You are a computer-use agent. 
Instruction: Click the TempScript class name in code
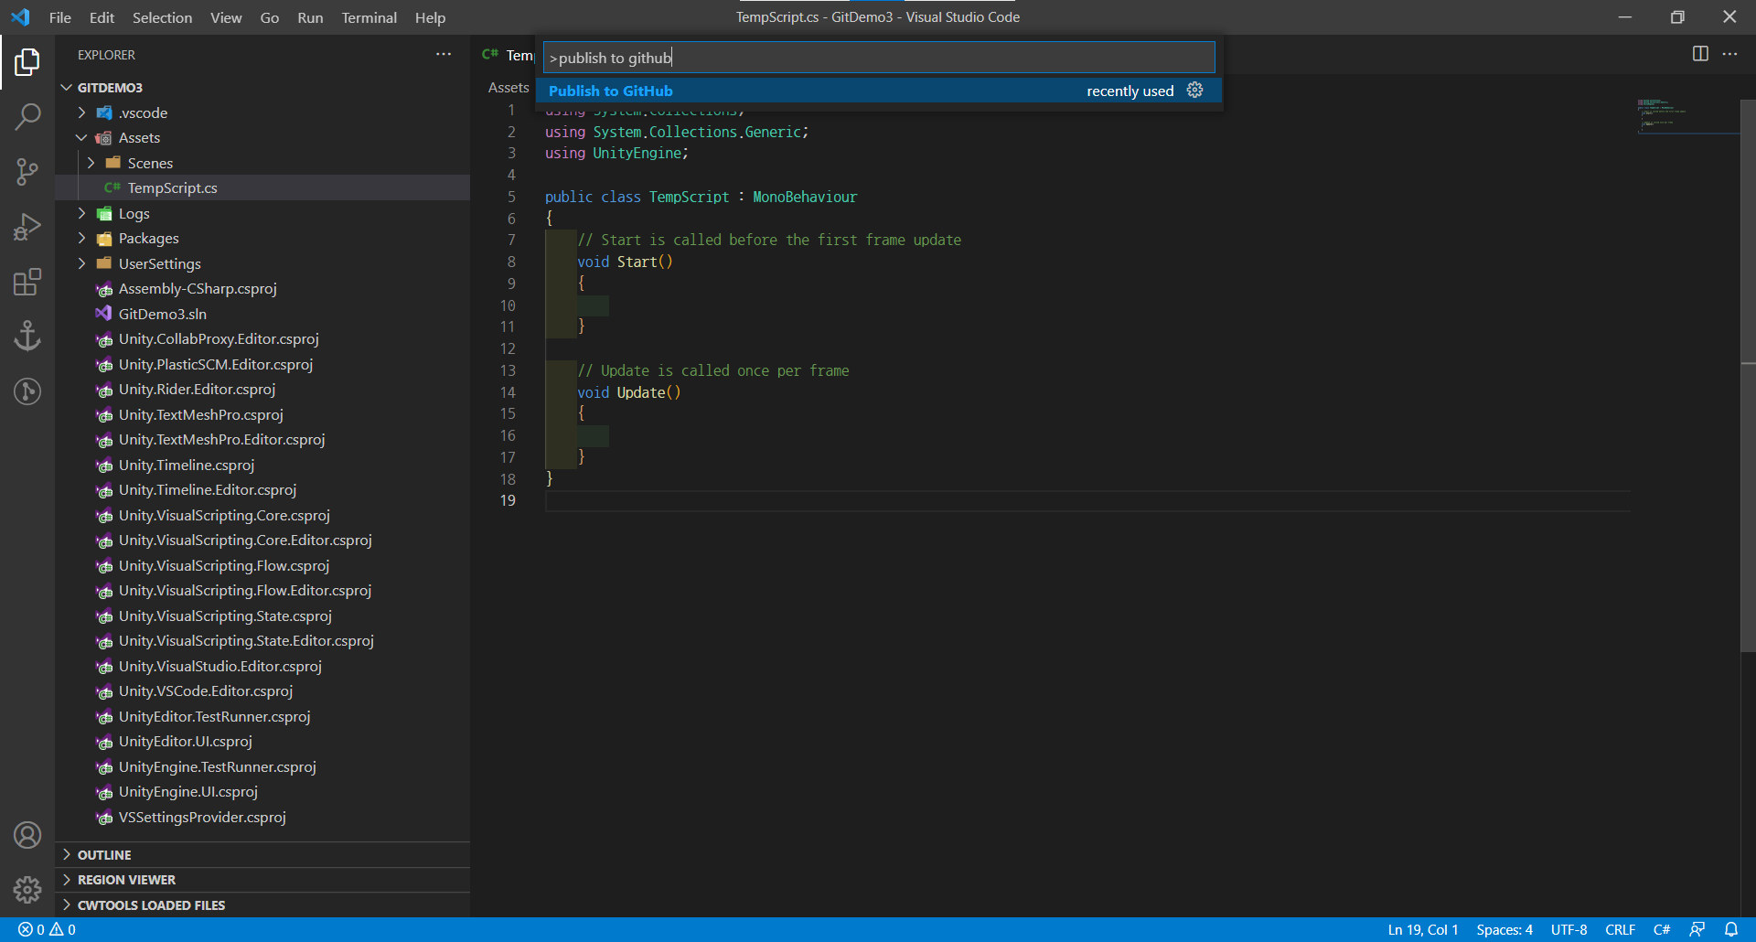point(689,197)
